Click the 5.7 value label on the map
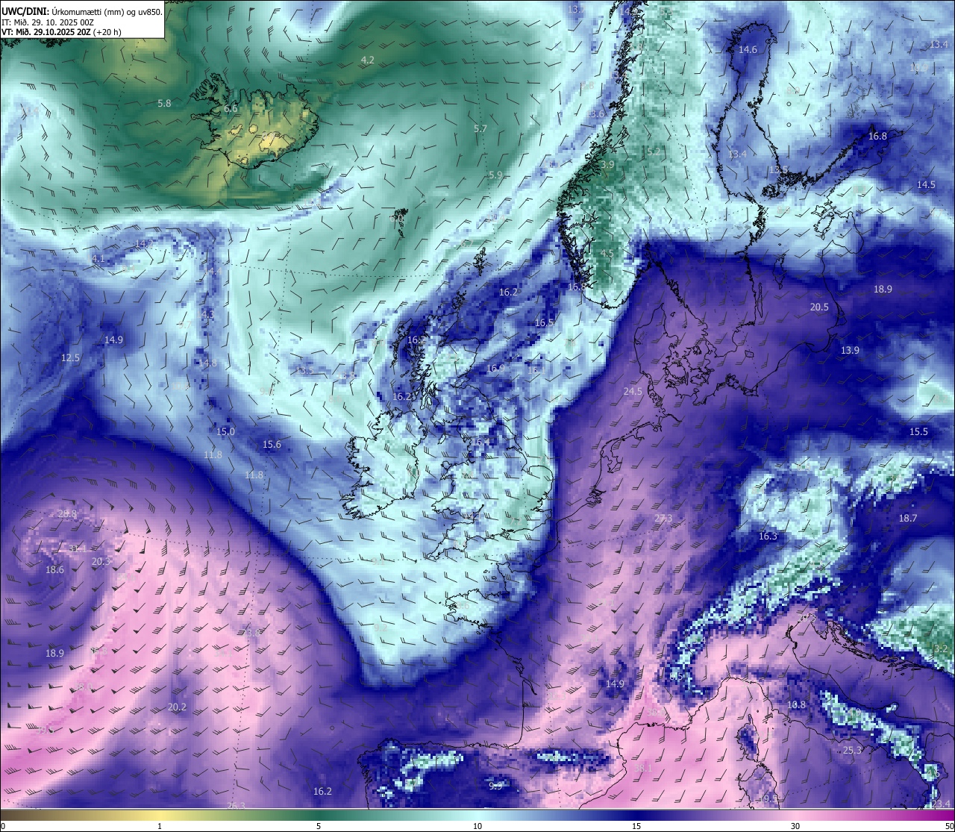Screen dimensions: 955x832 tap(480, 128)
